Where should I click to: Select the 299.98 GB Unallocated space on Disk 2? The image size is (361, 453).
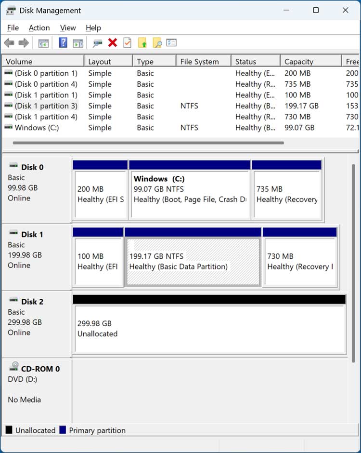coord(209,324)
